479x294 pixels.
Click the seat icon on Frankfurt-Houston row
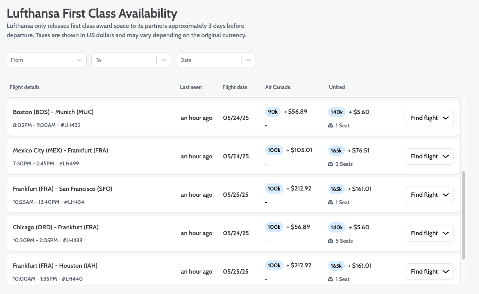330,279
